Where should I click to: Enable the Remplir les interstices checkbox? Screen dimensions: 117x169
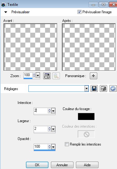(x=67, y=144)
